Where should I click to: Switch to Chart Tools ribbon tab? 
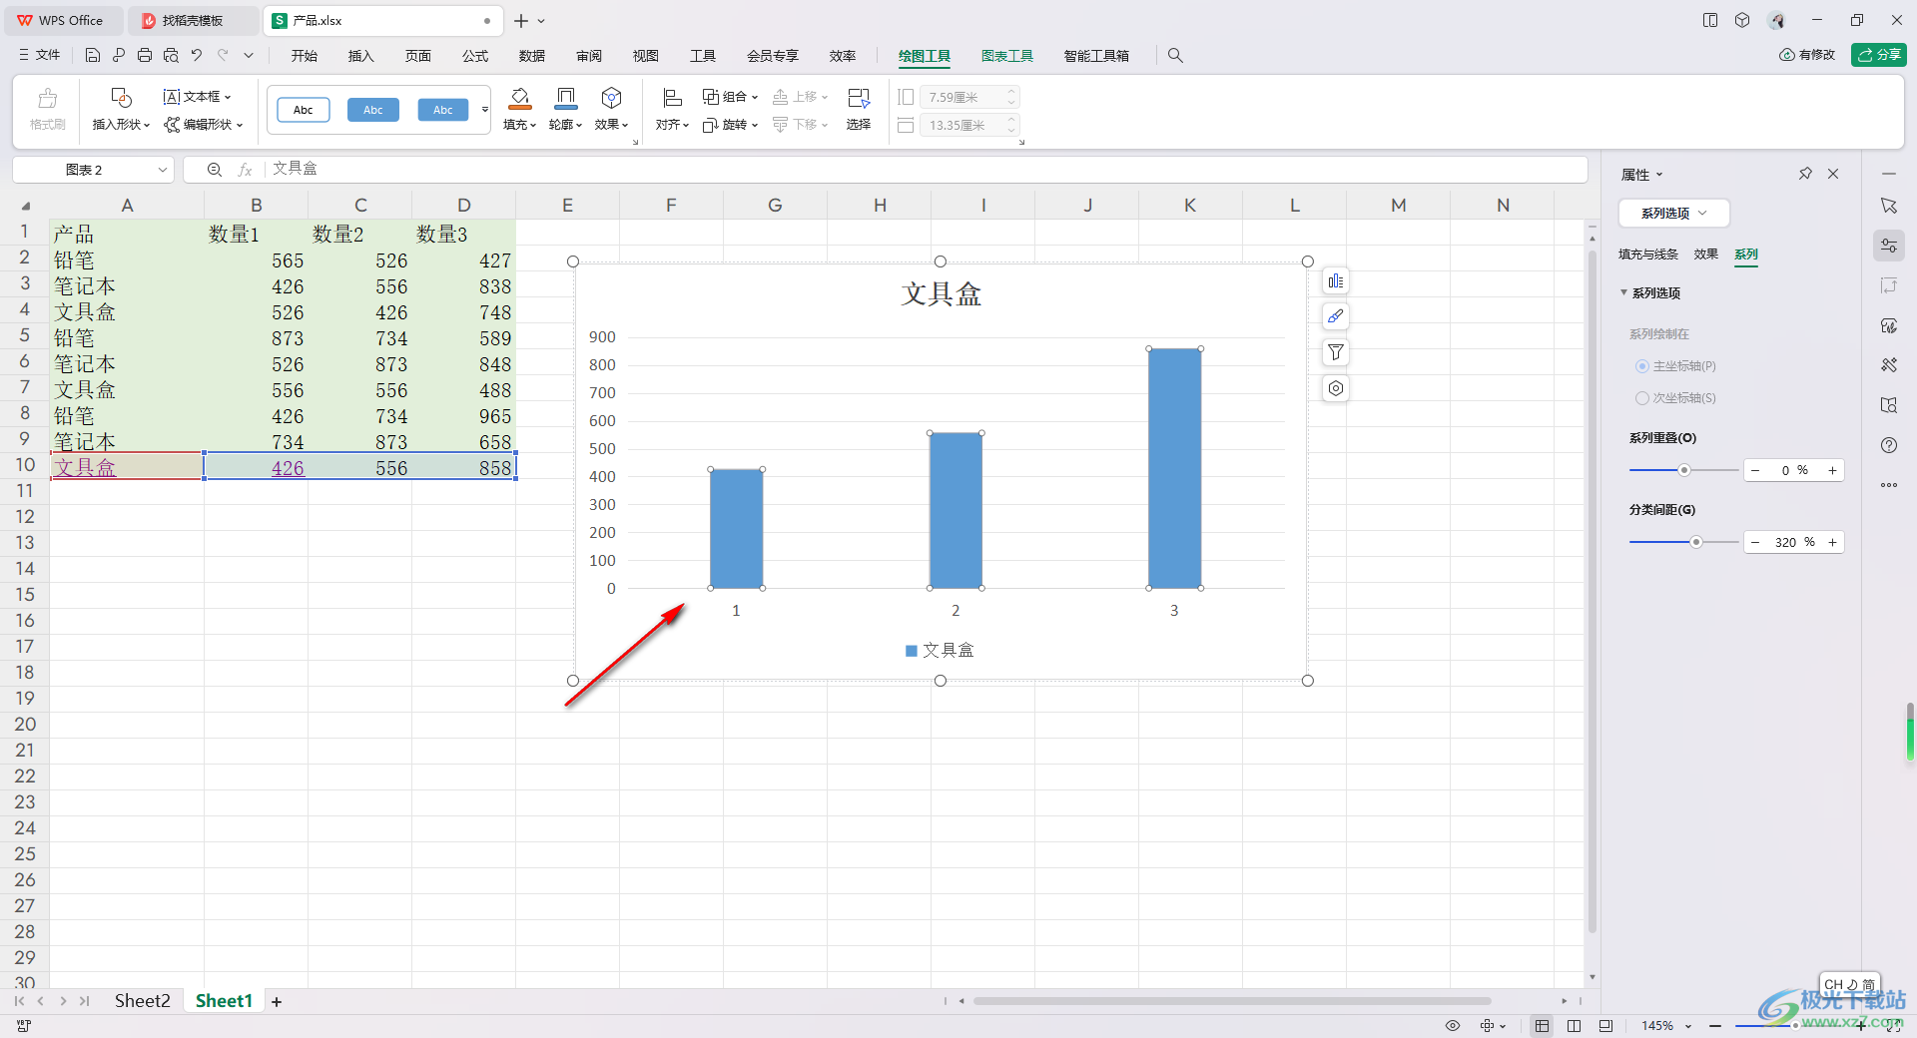point(1006,56)
